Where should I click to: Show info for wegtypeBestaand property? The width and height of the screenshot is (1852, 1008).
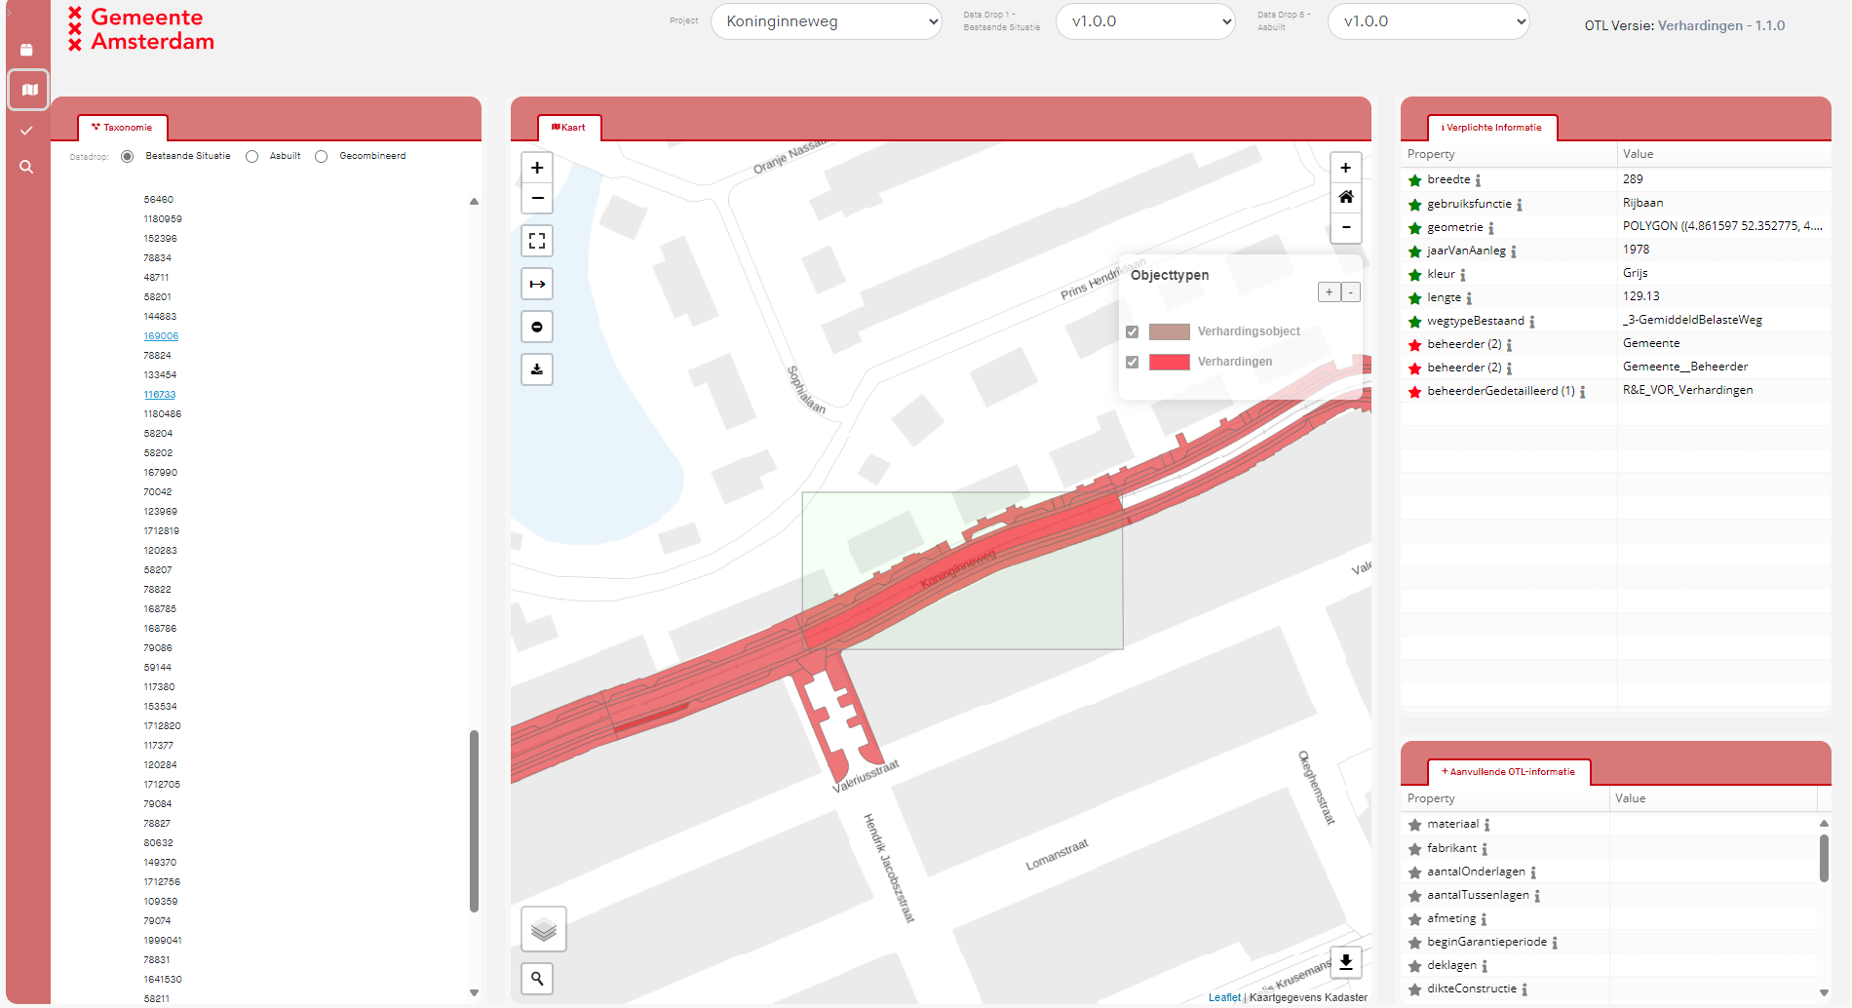tap(1532, 322)
